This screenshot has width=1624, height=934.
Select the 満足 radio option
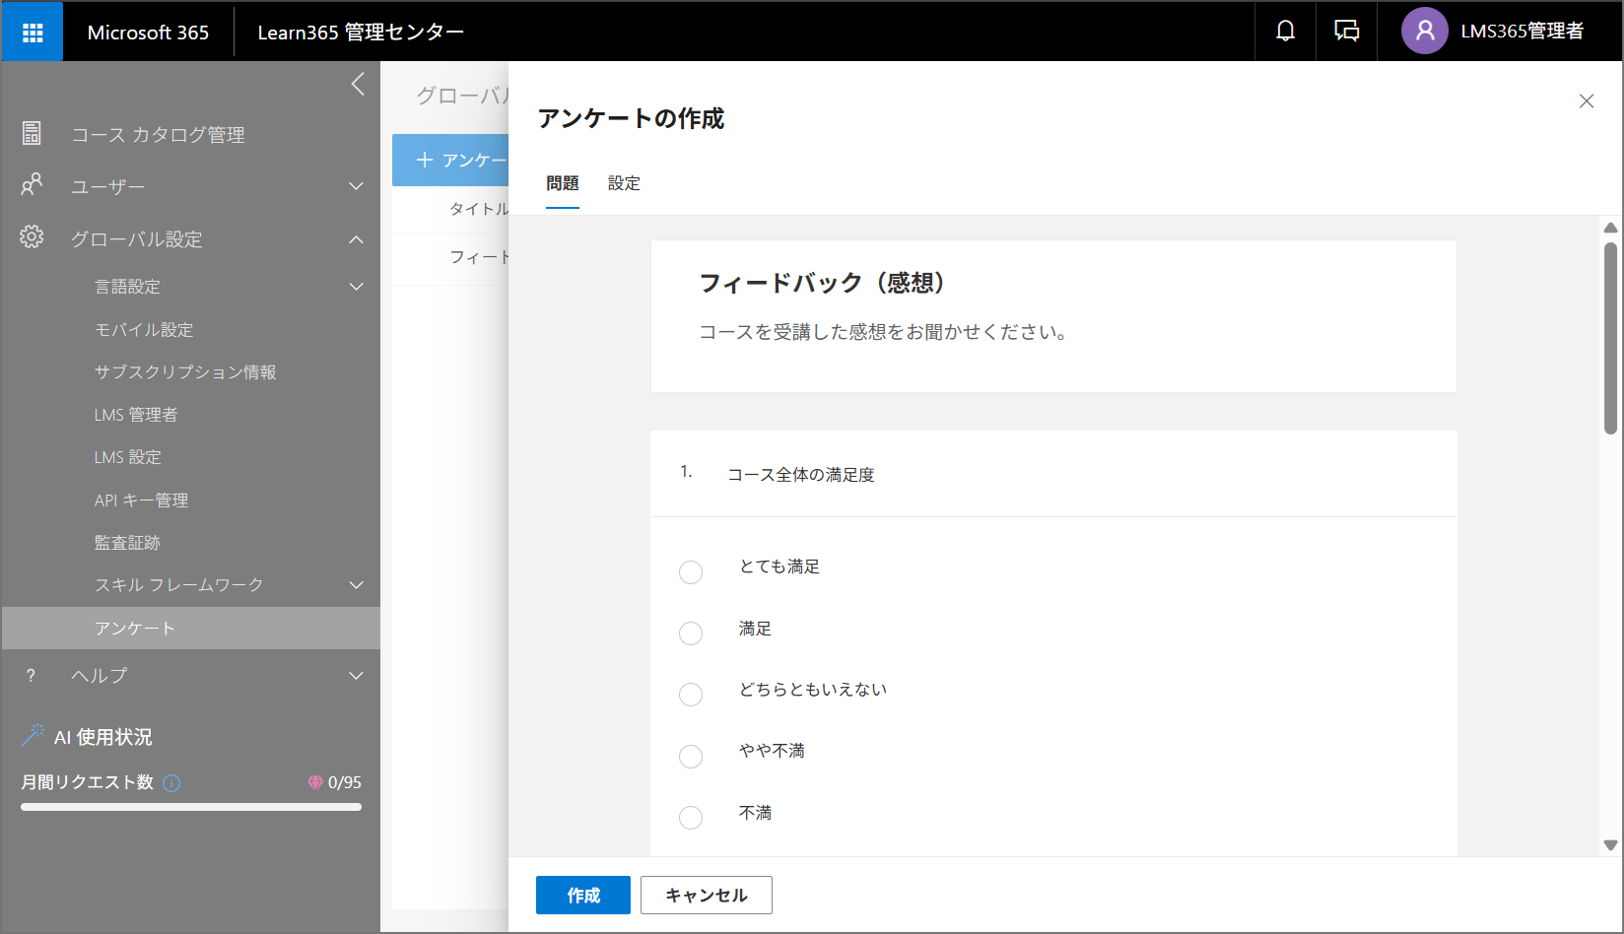(691, 634)
